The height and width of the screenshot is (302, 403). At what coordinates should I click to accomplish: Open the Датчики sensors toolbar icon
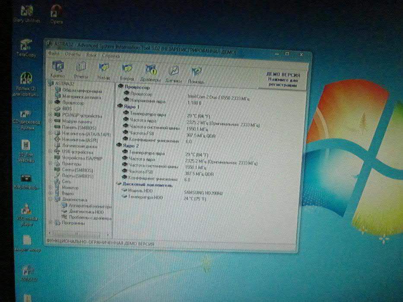(x=174, y=75)
